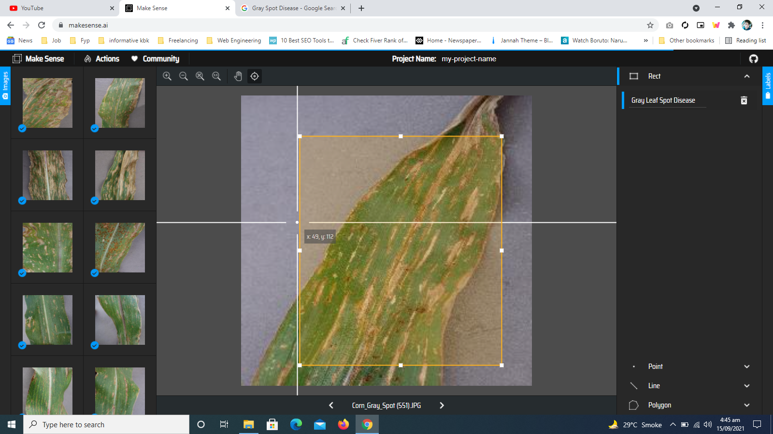
Task: Expand the Polygon annotation section
Action: click(x=746, y=405)
